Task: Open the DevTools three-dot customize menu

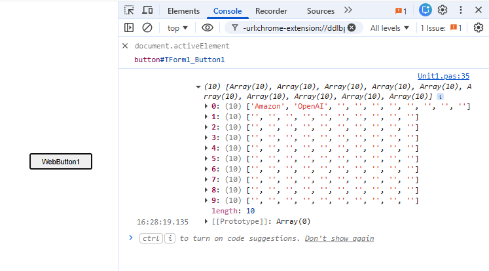Action: click(x=460, y=10)
